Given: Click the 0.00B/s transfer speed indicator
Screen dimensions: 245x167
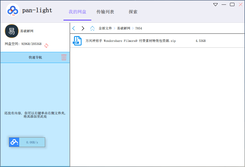Looking at the screenshot, I should click(x=32, y=142).
